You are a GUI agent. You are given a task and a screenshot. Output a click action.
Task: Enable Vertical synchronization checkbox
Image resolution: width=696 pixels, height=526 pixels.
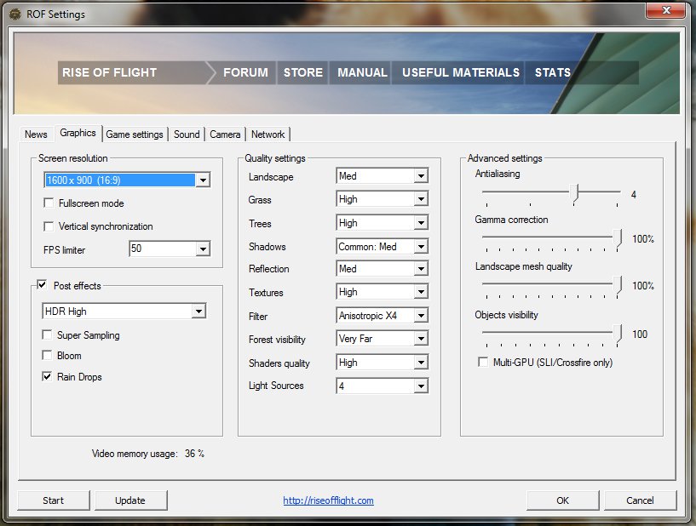coord(49,226)
